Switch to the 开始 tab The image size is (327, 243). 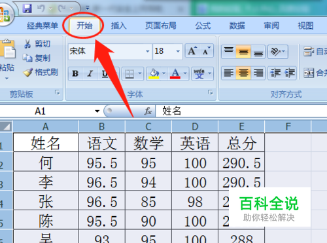tap(84, 26)
